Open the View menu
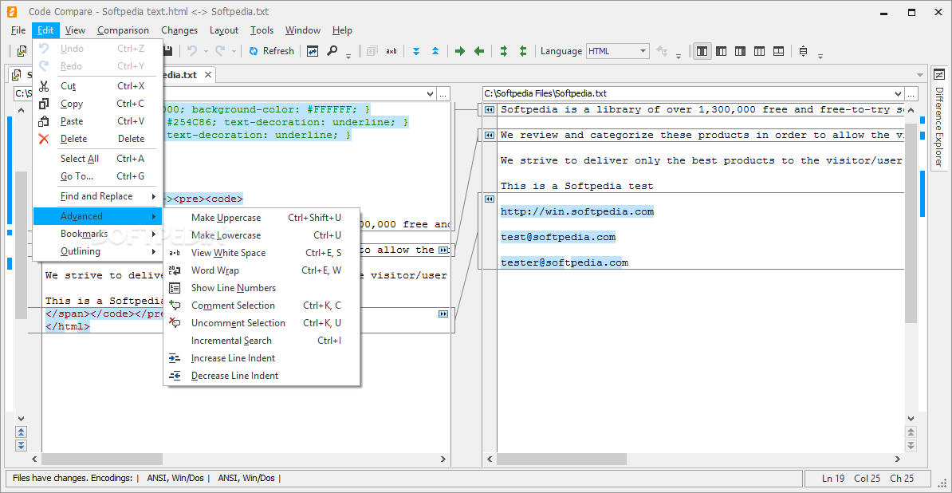The height and width of the screenshot is (493, 952). point(75,30)
